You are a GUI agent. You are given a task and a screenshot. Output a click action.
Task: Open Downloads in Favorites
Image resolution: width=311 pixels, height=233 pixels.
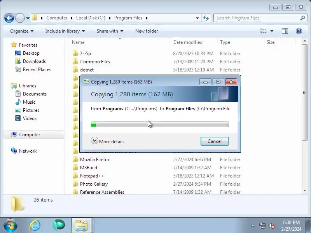(x=34, y=61)
